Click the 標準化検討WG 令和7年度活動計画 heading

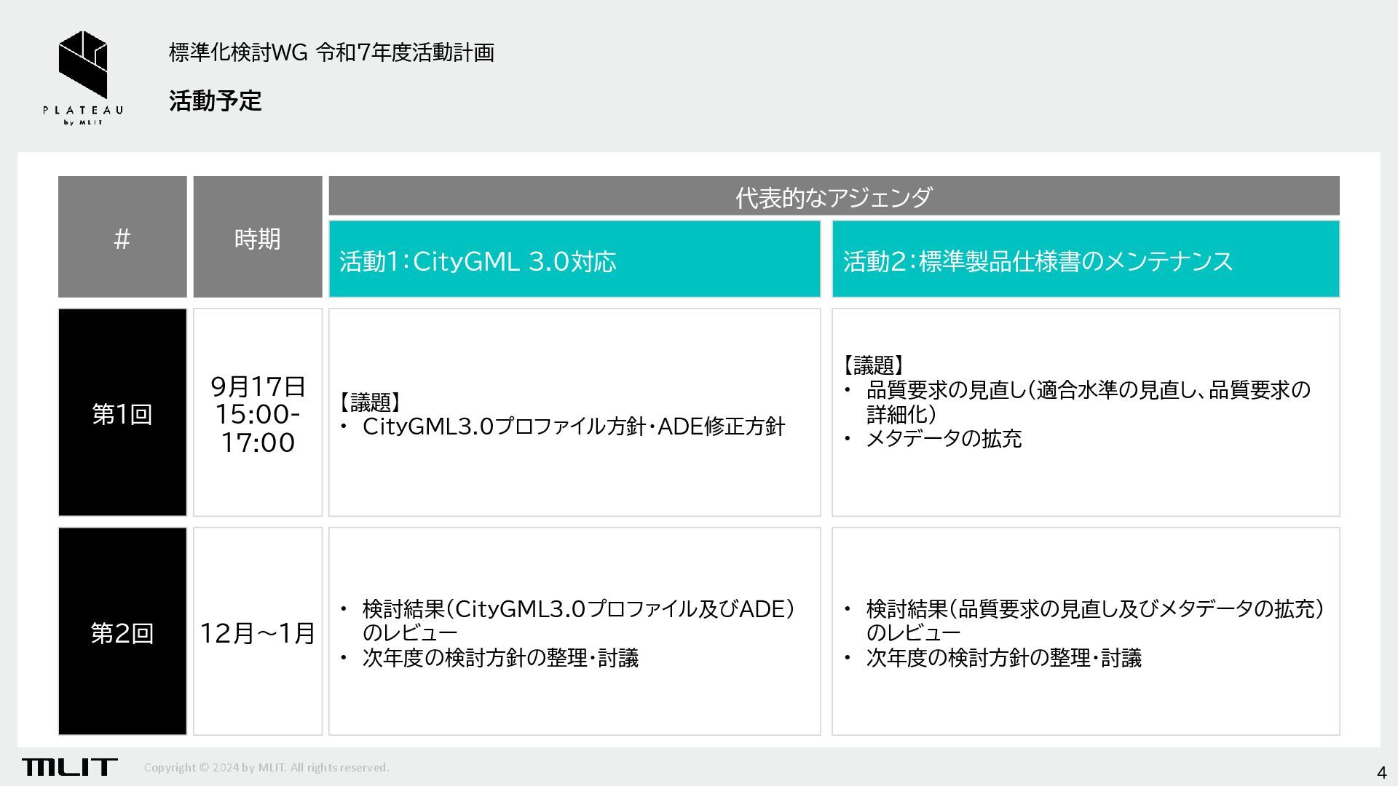coord(331,52)
